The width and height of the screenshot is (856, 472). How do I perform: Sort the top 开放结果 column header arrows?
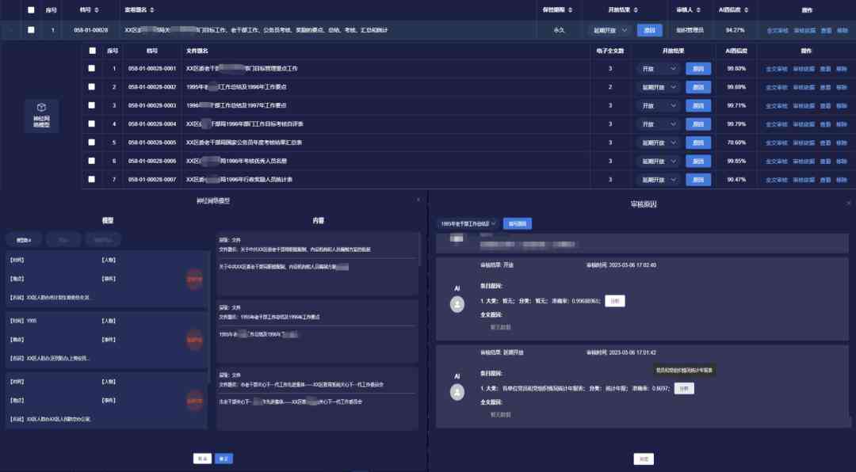click(x=636, y=10)
